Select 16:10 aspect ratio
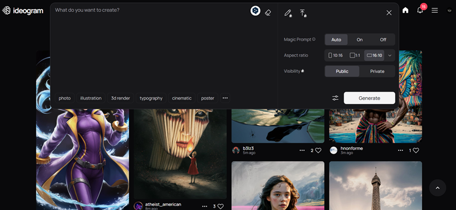This screenshot has height=210, width=456. click(374, 55)
